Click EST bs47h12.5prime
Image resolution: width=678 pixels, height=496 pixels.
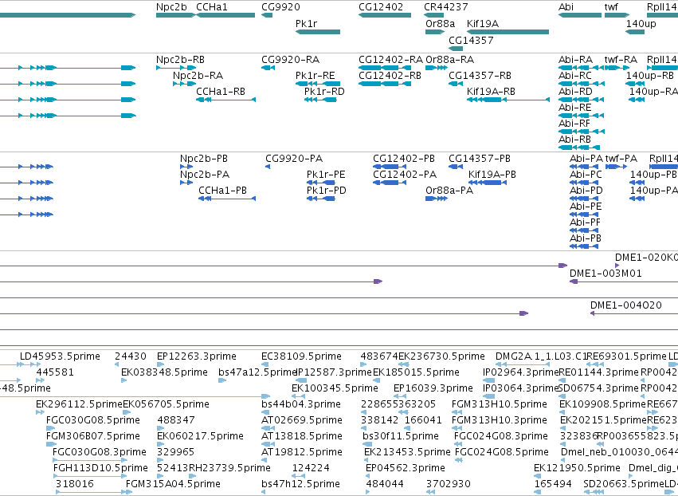301,484
